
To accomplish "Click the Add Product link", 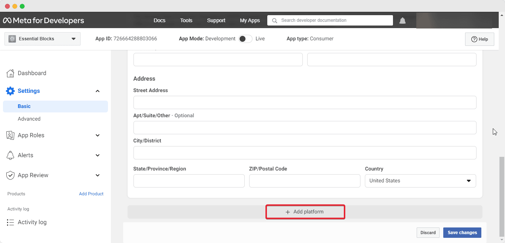I will coord(91,194).
